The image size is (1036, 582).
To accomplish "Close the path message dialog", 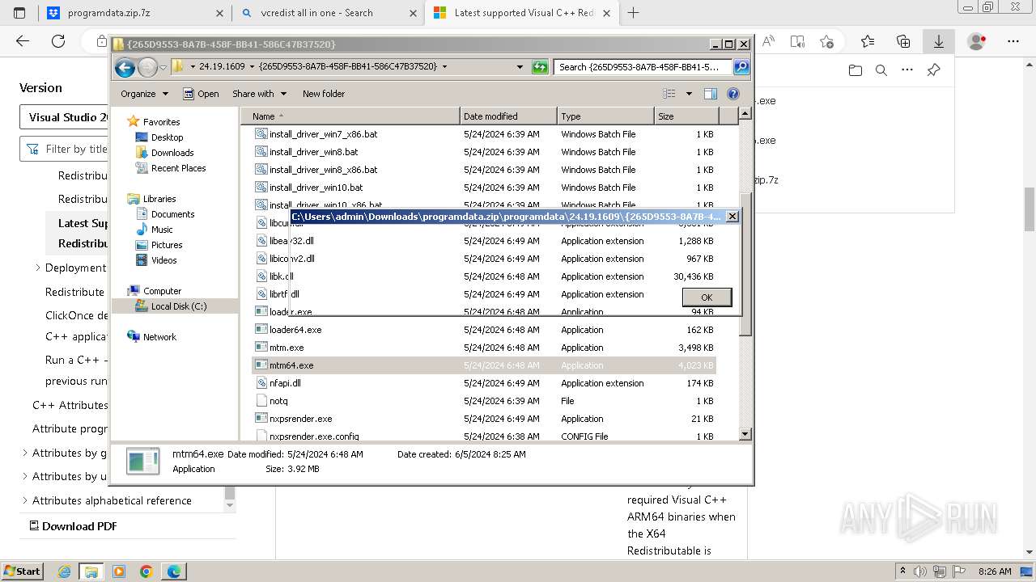I will [x=732, y=217].
